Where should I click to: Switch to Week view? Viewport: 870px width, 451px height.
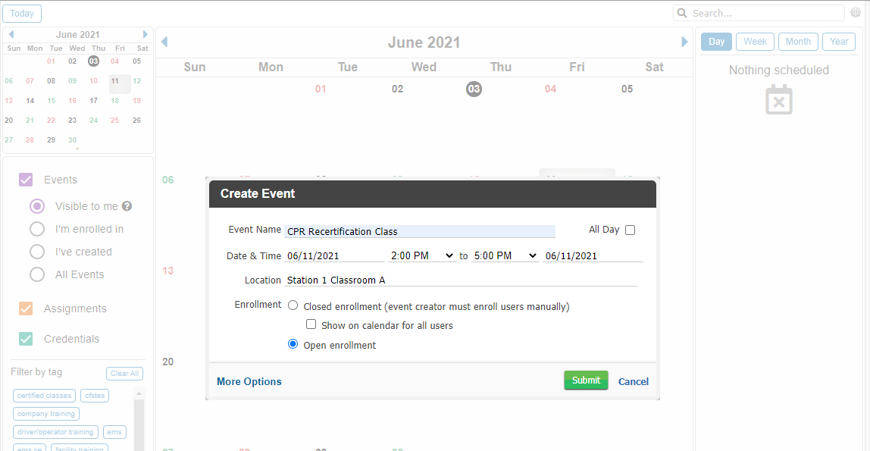pyautogui.click(x=755, y=42)
